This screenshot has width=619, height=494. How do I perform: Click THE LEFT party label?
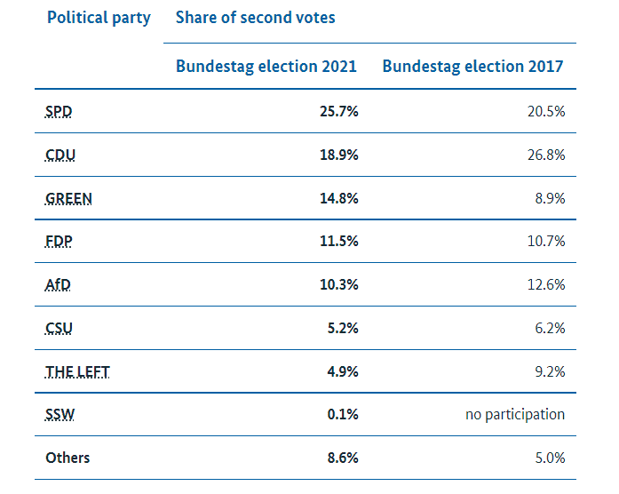77,372
